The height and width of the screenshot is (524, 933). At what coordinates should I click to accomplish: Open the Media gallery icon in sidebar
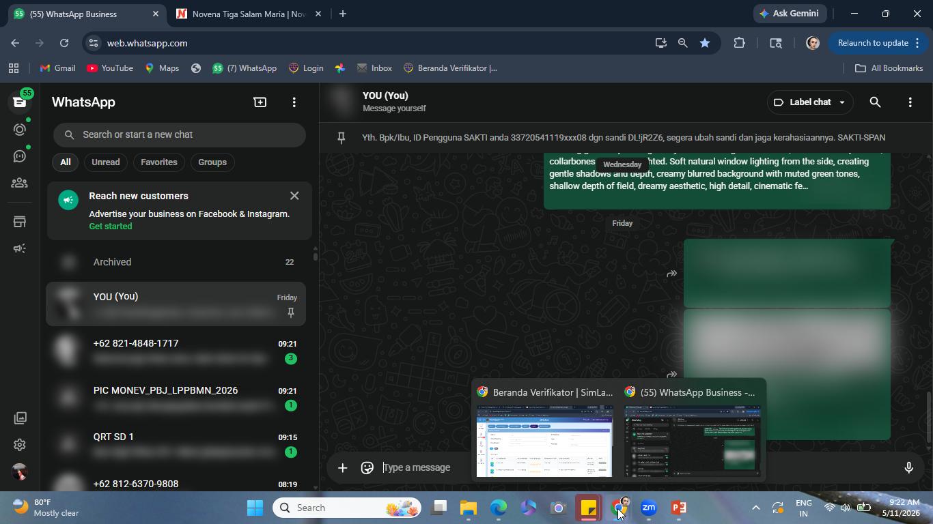pos(20,418)
